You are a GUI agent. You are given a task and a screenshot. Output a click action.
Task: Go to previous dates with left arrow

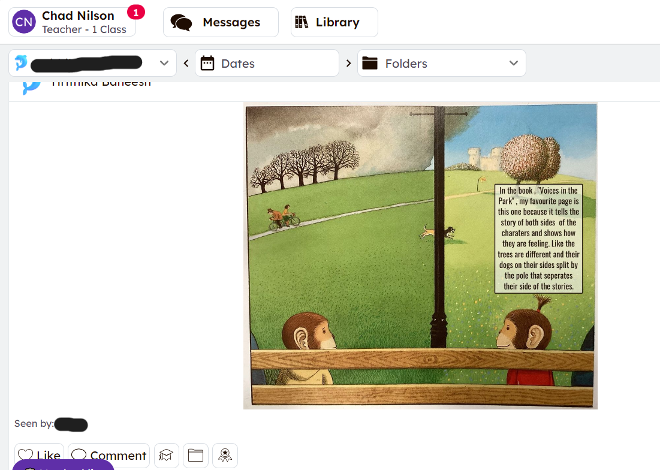pos(186,63)
